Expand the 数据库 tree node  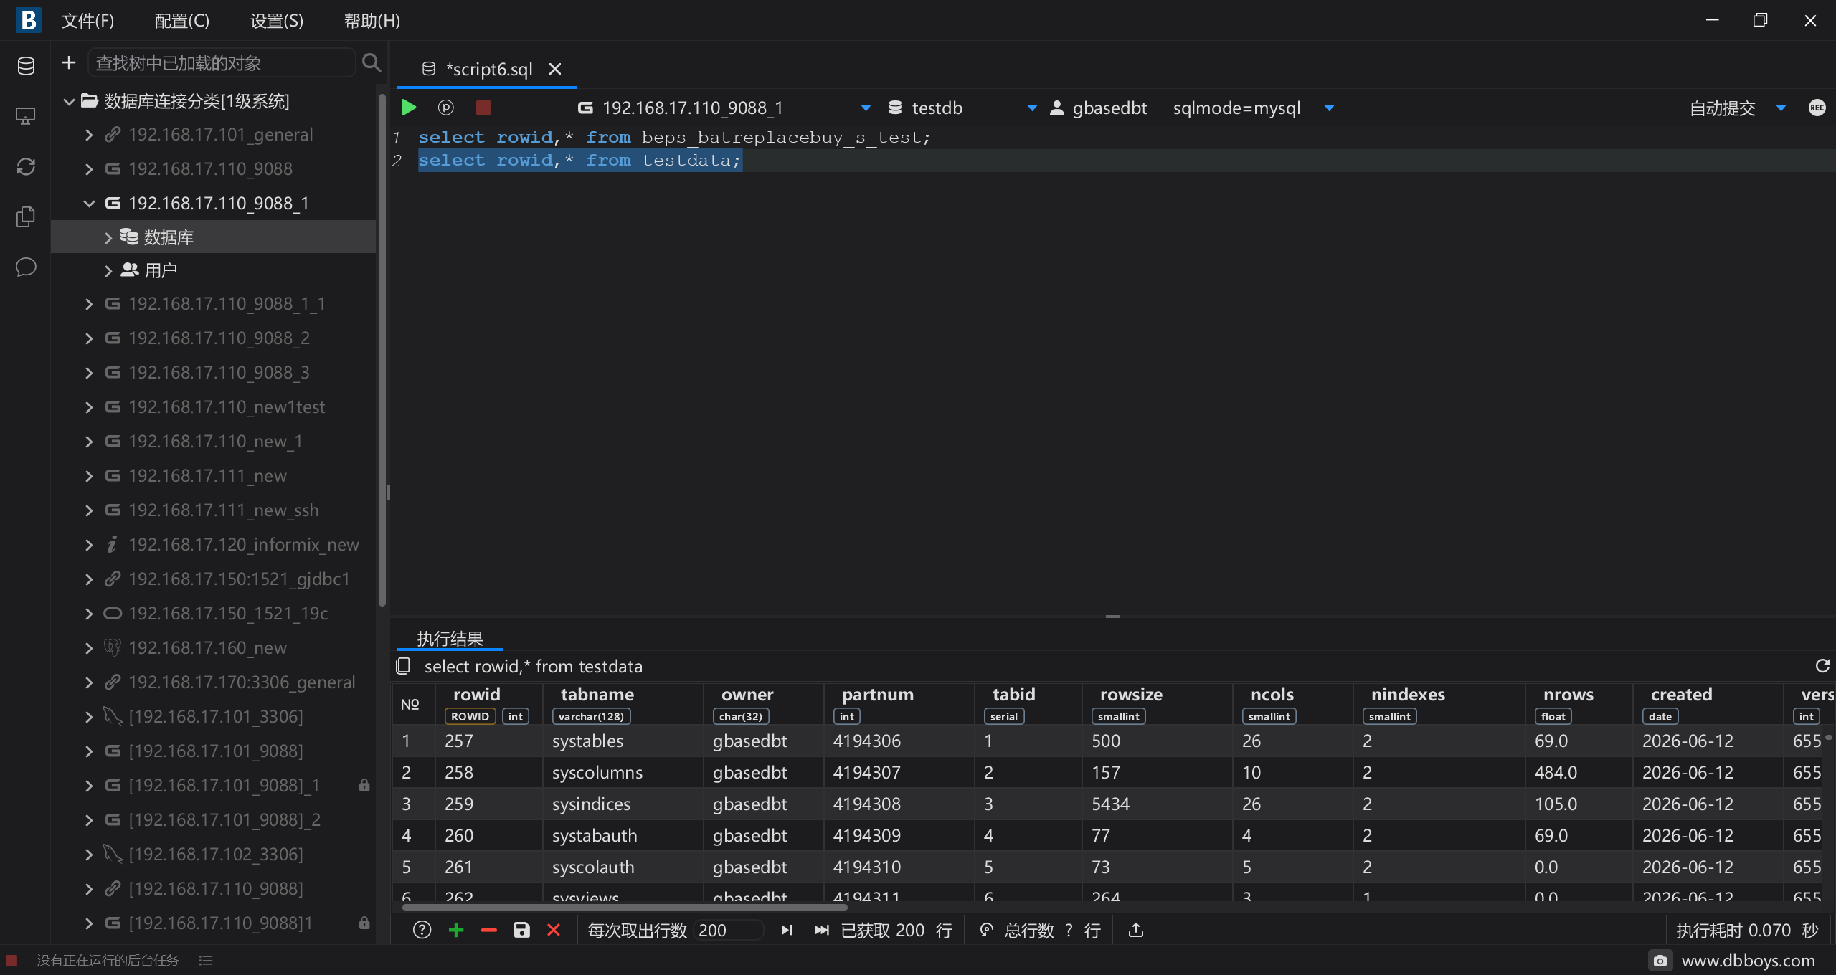pos(108,237)
